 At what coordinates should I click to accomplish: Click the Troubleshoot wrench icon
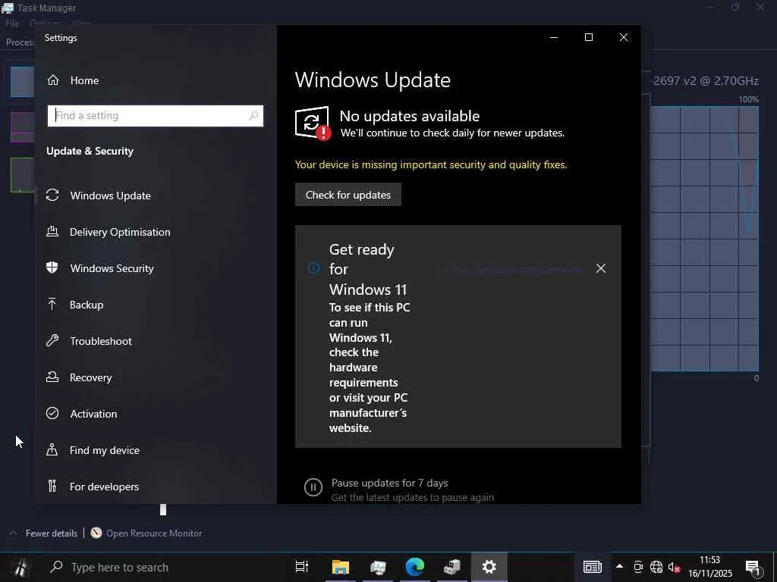click(52, 340)
